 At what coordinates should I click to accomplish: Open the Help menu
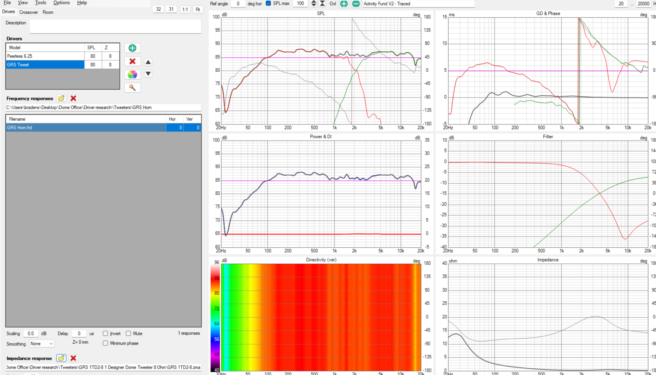click(x=82, y=3)
